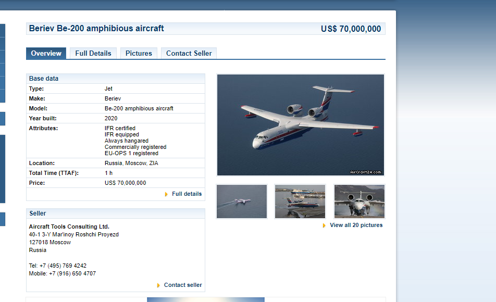Switch to the Overview tab
Screen dimensions: 496x302
tap(46, 53)
